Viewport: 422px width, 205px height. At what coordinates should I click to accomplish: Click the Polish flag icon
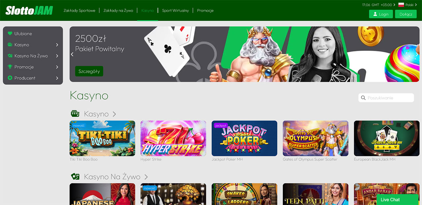pyautogui.click(x=401, y=5)
